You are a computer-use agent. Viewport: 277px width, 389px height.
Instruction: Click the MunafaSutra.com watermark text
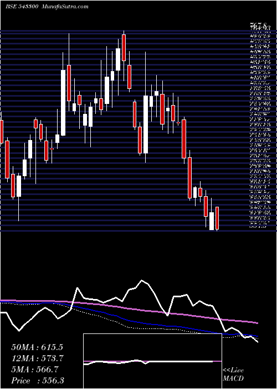(x=65, y=7)
